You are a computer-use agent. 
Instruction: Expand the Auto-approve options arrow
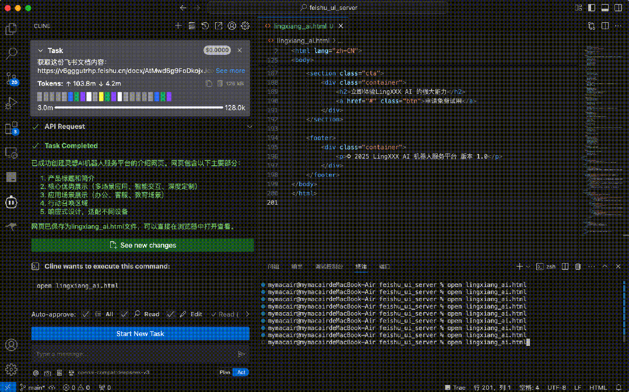(247, 314)
